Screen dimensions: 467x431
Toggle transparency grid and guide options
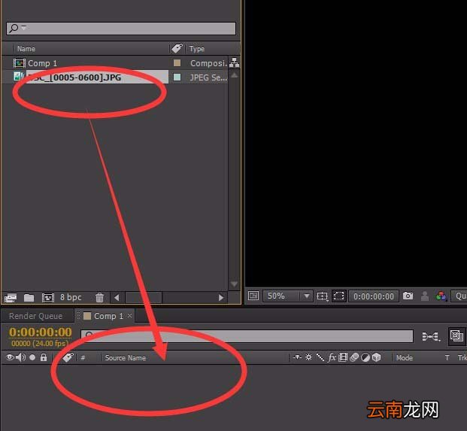[323, 296]
